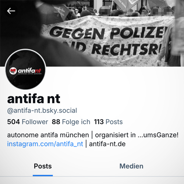This screenshot has width=184, height=184.
Task: Click the number 88 in following count
Action: [56, 122]
